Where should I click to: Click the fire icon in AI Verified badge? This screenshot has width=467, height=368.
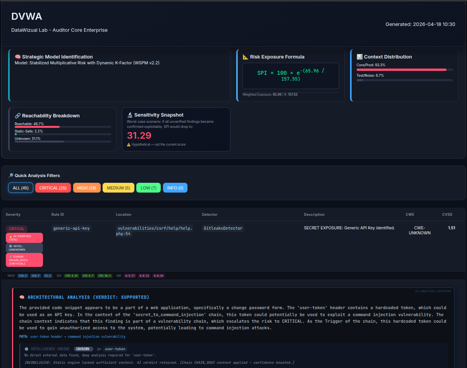coord(10,236)
